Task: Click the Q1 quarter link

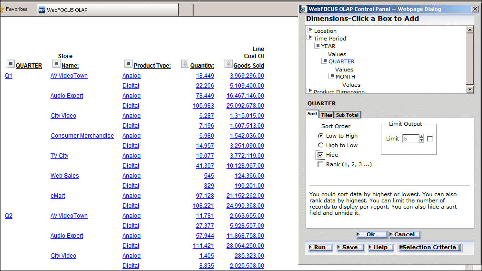Action: (x=9, y=76)
